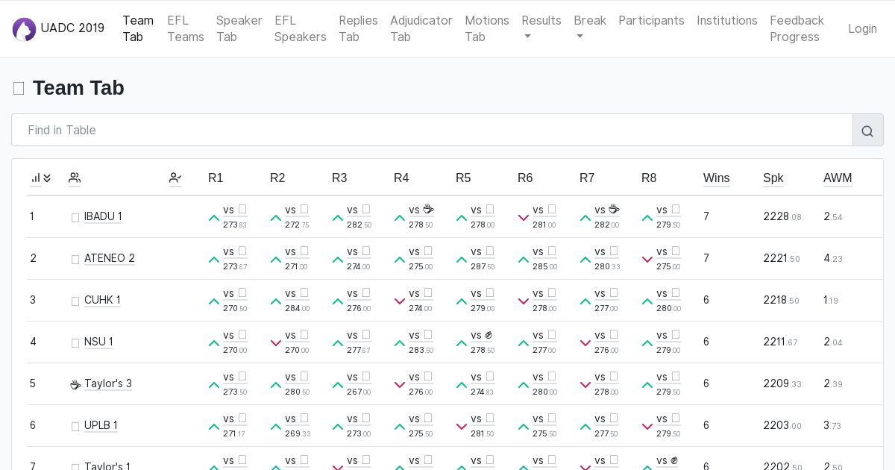895x470 pixels.
Task: Click red loss arrow in CUHK 1's R4
Action: (400, 302)
